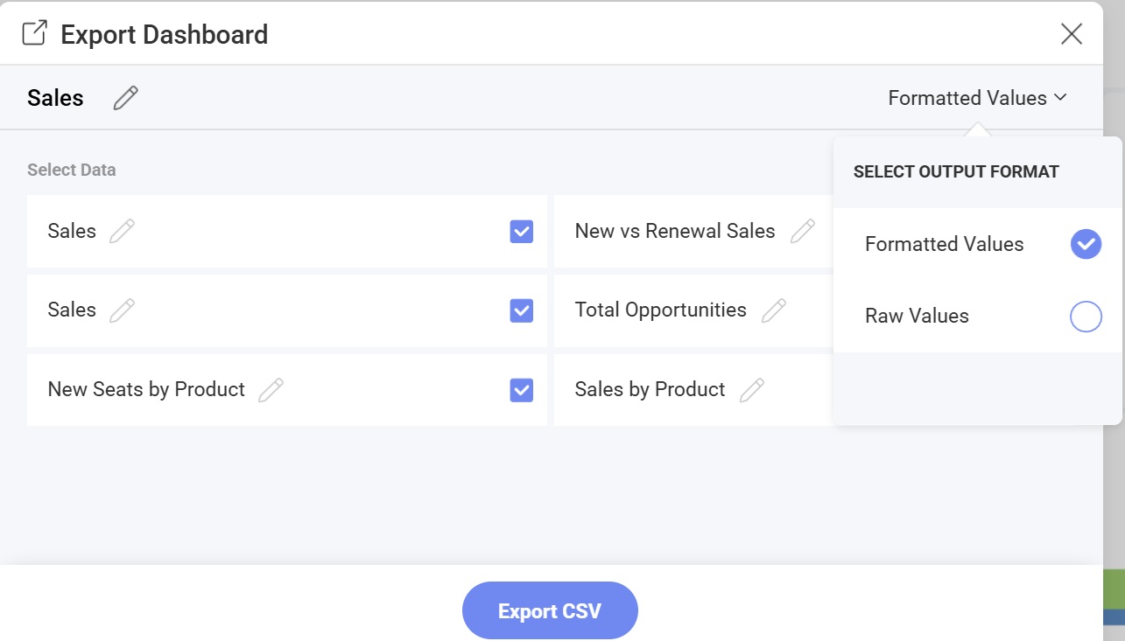Click the Sales dashboard title text

pos(55,98)
